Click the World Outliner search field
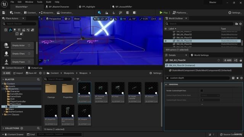Screen dimensions: 244x137 pyautogui.click(x=199, y=24)
